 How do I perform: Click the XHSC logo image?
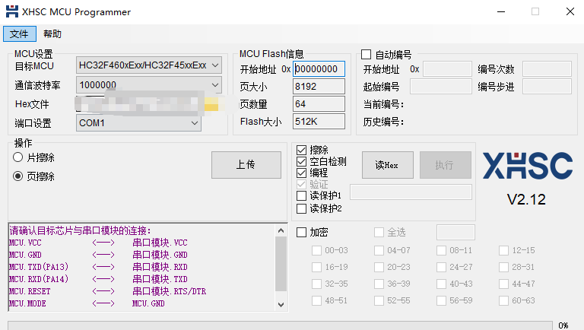(x=528, y=165)
